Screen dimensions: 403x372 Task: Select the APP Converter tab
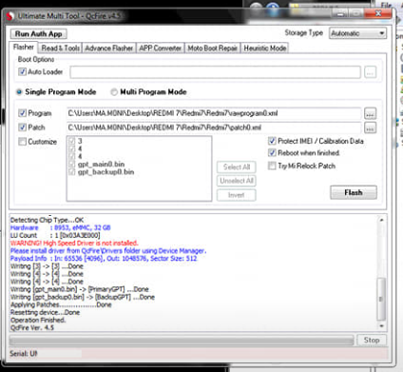pos(160,49)
